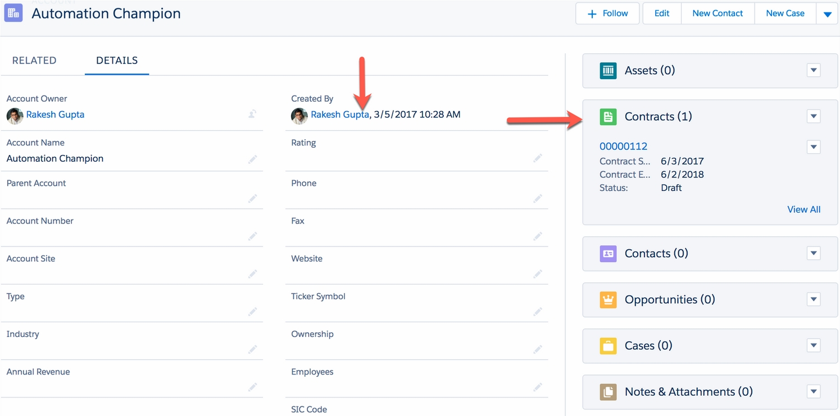Click the New Case button
Screen dimensions: 840x416
click(x=785, y=13)
